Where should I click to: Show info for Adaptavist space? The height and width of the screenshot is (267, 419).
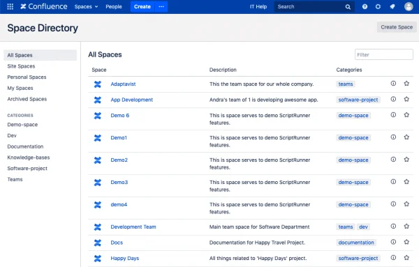(393, 84)
